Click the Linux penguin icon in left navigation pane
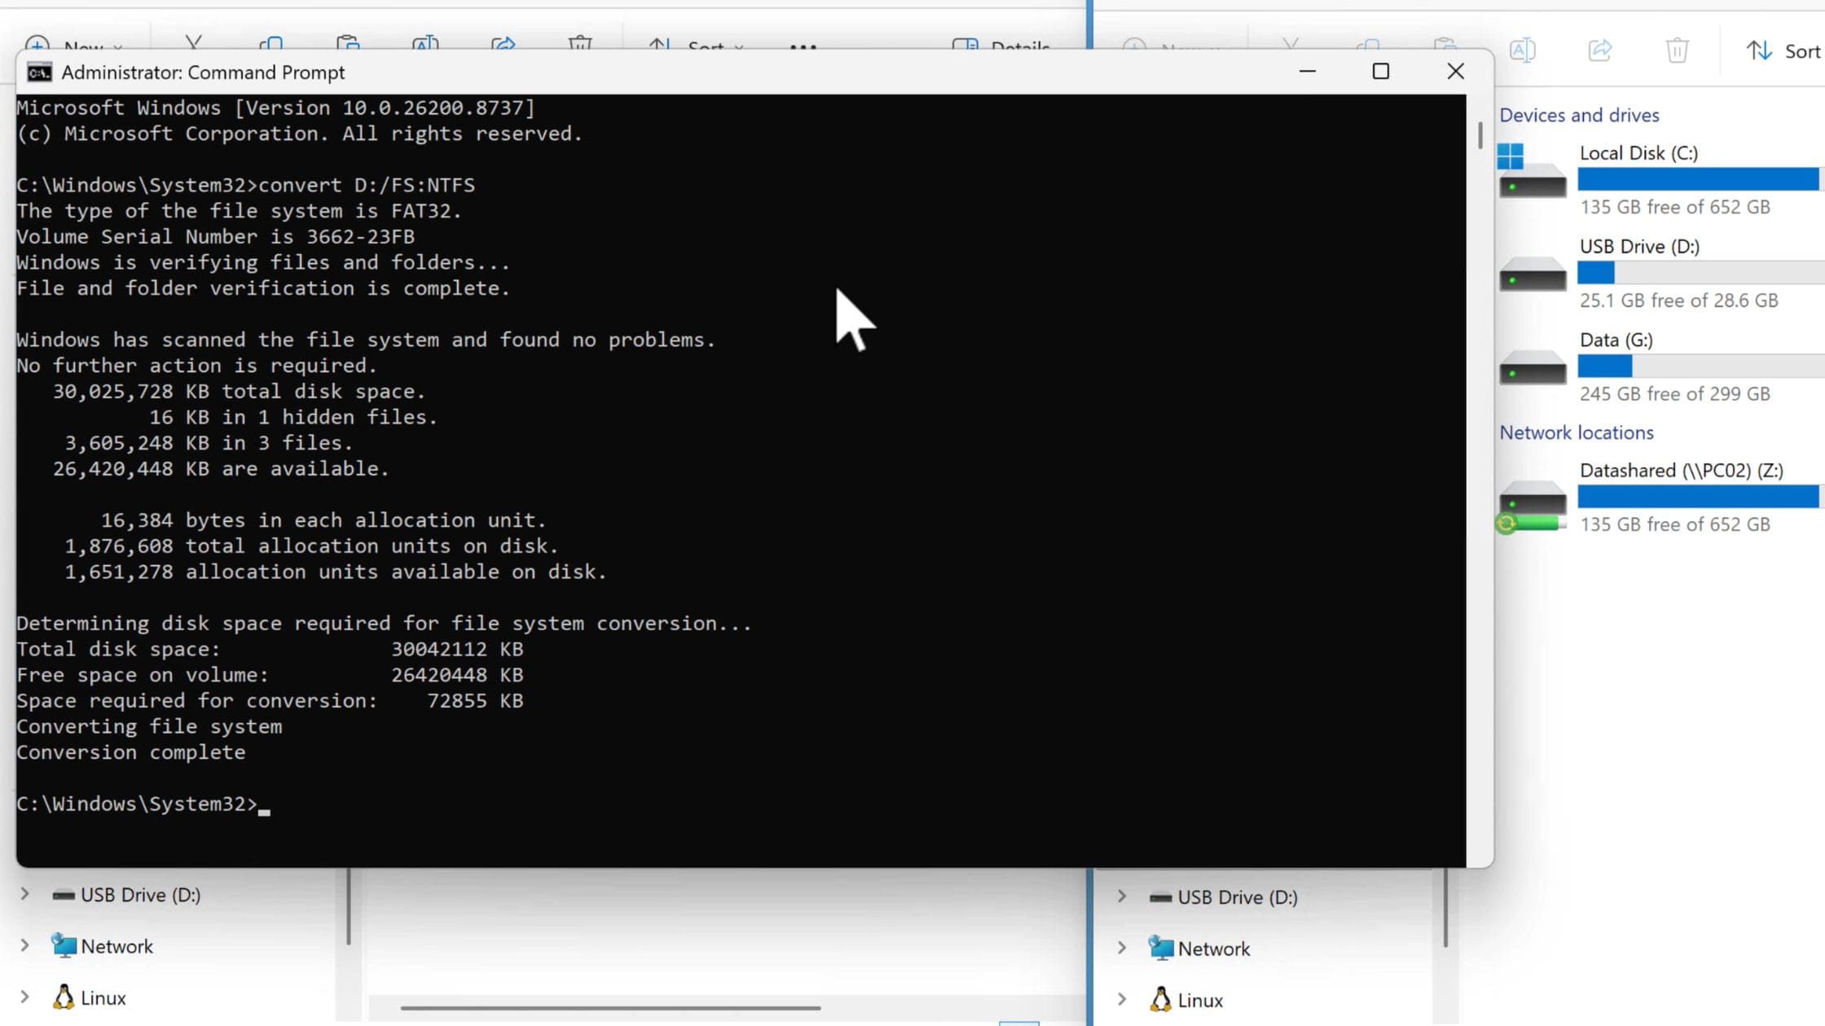 (x=64, y=997)
